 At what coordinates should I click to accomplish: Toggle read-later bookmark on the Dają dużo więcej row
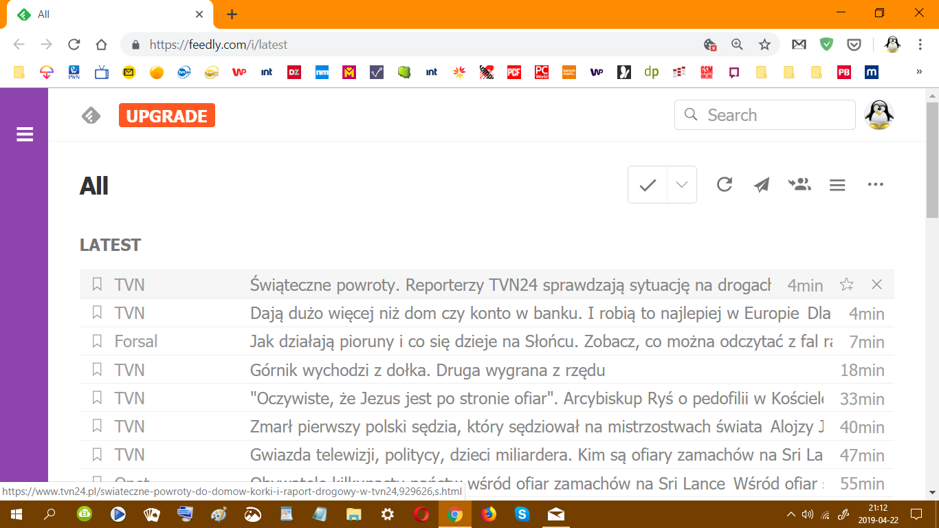97,312
